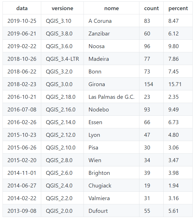
Task: Click the name cell "Zanzibar"
Action: pos(99,33)
